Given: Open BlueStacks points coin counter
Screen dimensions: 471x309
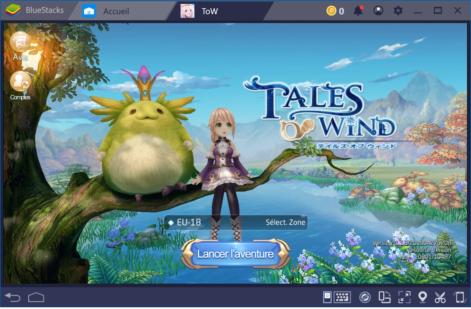Looking at the screenshot, I should point(335,11).
